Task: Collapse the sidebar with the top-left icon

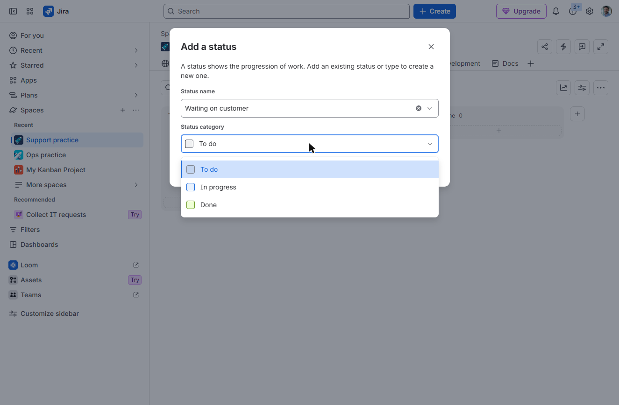Action: coord(13,11)
